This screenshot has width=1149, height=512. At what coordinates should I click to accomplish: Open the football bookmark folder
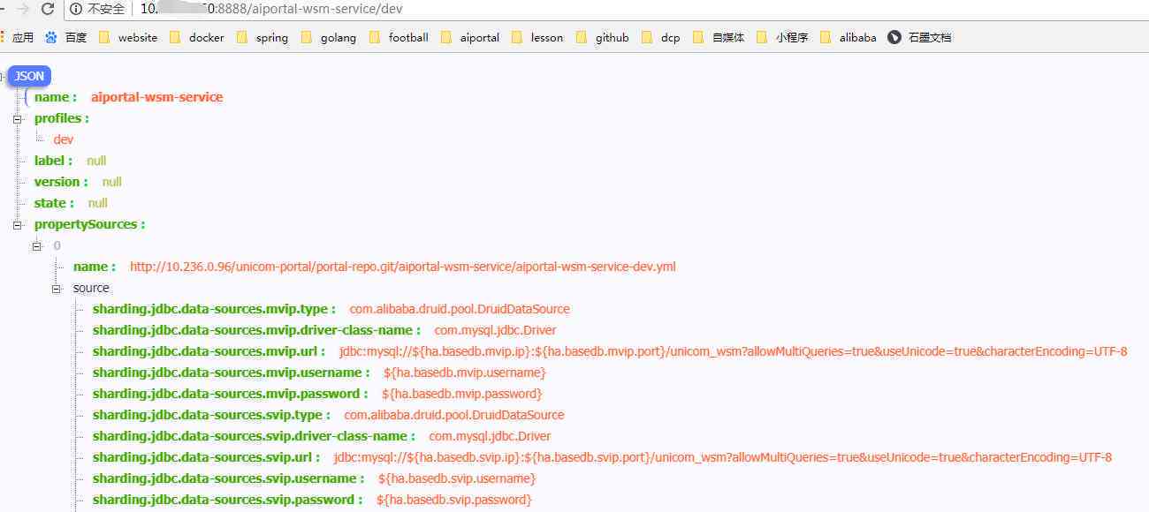click(x=399, y=37)
